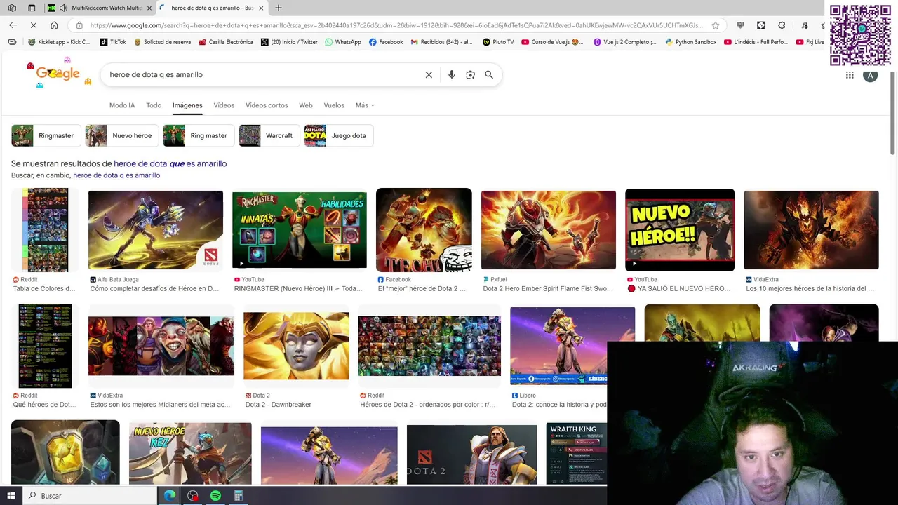
Task: Stop loading the page with the X icon
Action: 33,25
